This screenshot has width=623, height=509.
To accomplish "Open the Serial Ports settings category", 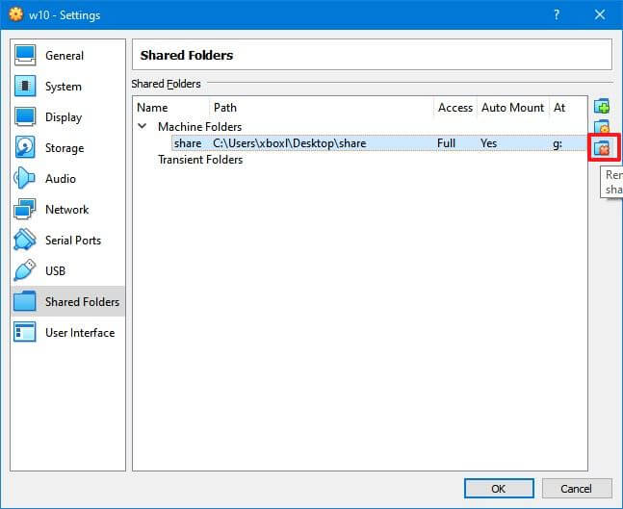I will (67, 241).
